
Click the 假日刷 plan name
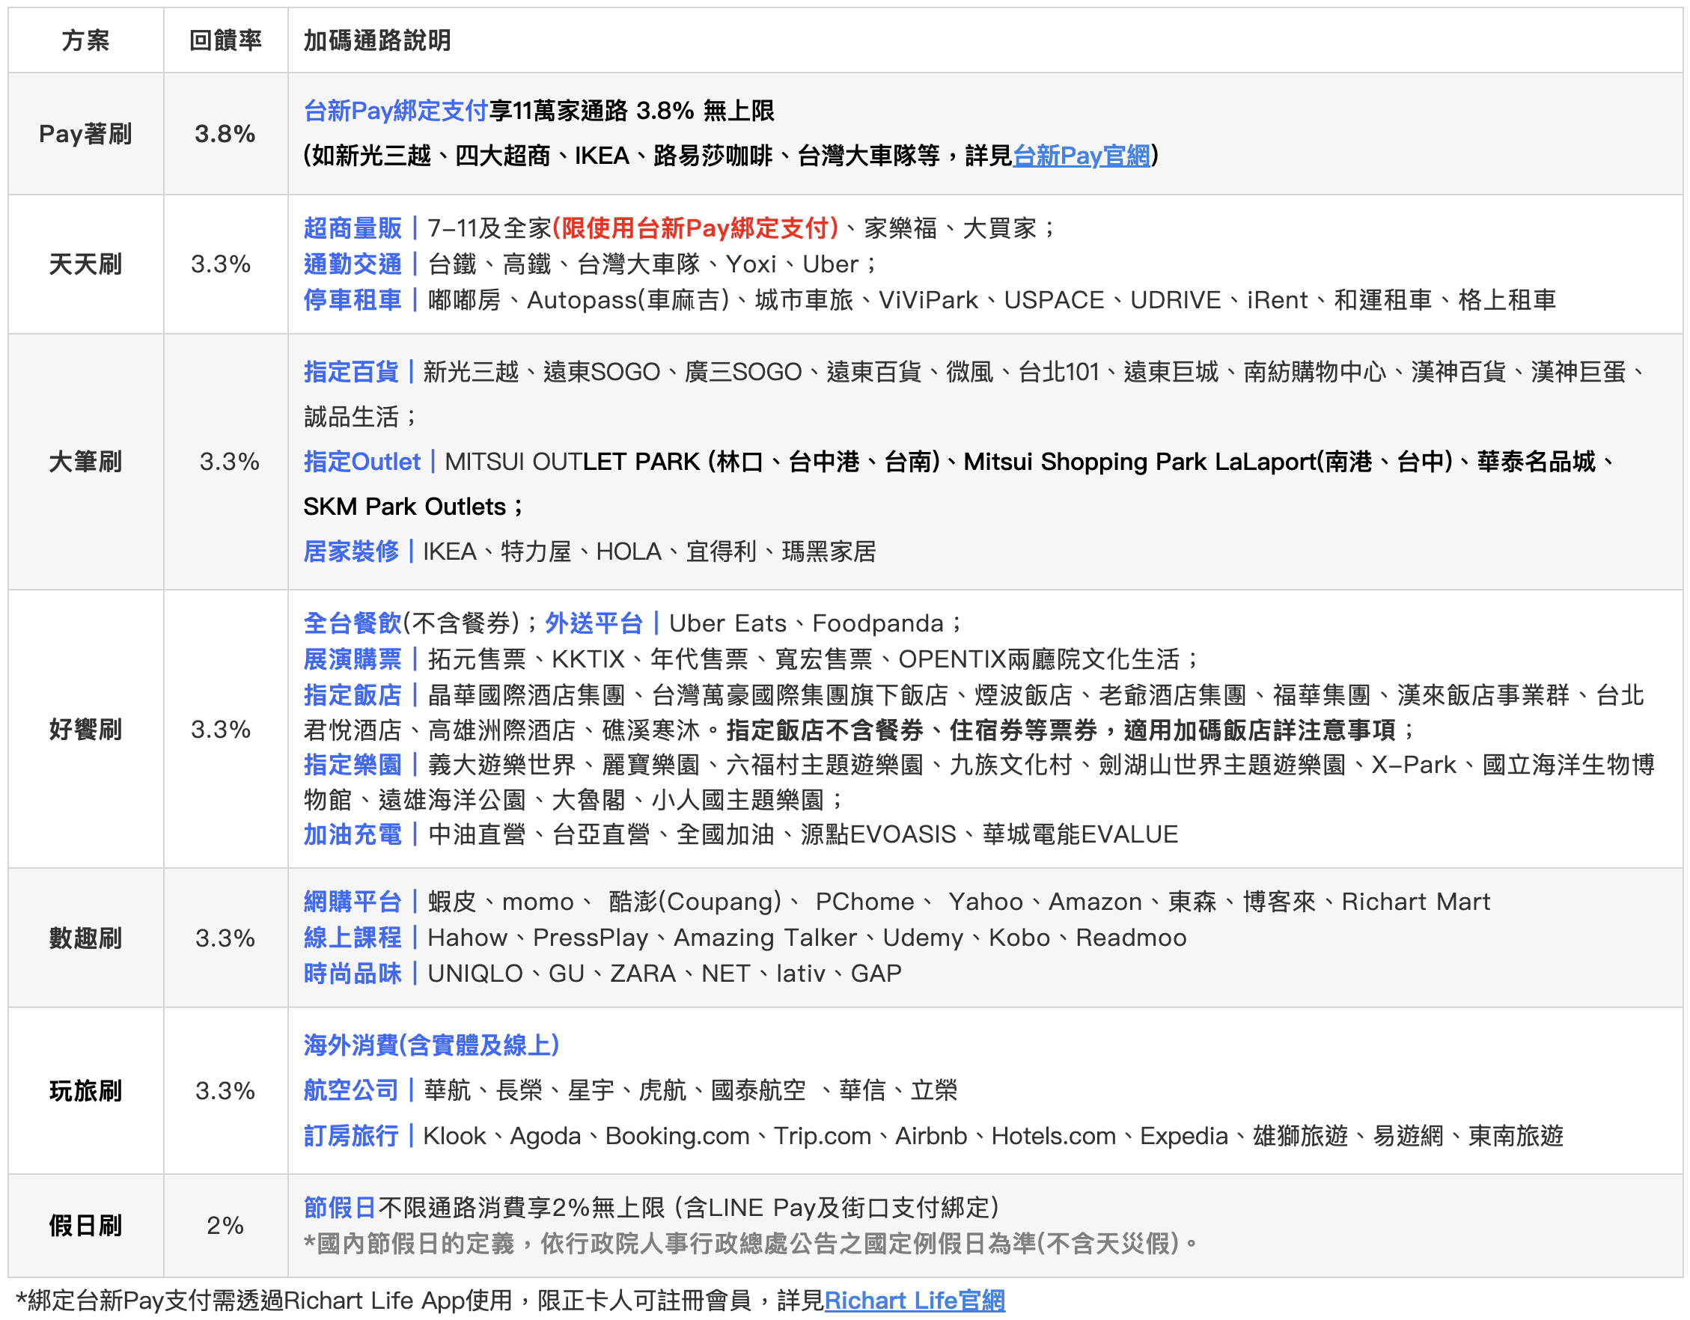point(85,1226)
